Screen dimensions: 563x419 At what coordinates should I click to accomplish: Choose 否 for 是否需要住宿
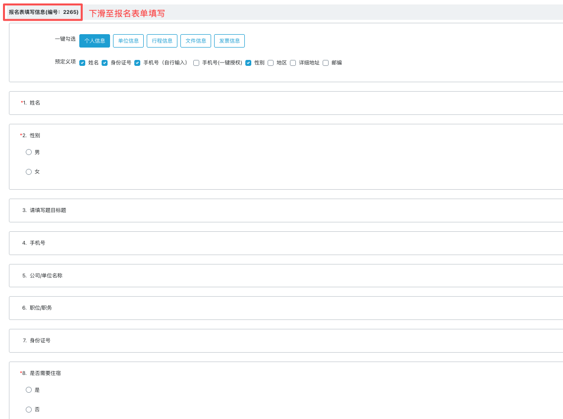(x=29, y=410)
